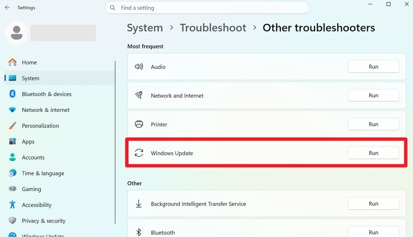Open Gaming settings
413x237 pixels.
[60, 189]
